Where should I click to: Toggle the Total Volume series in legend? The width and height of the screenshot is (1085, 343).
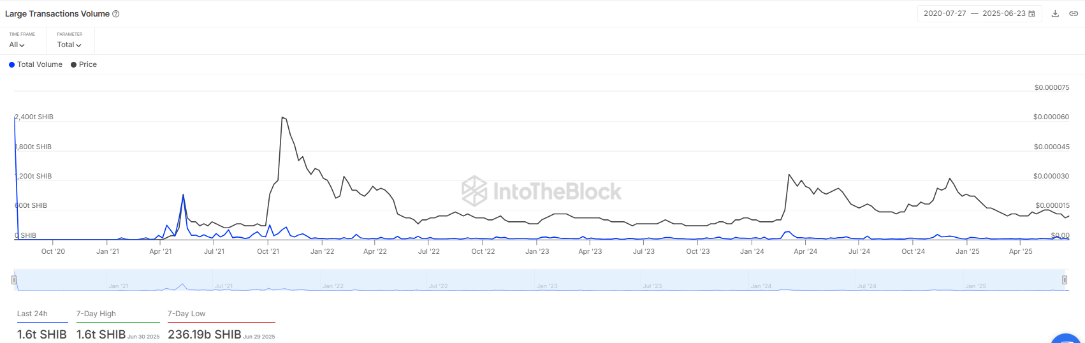tap(36, 64)
